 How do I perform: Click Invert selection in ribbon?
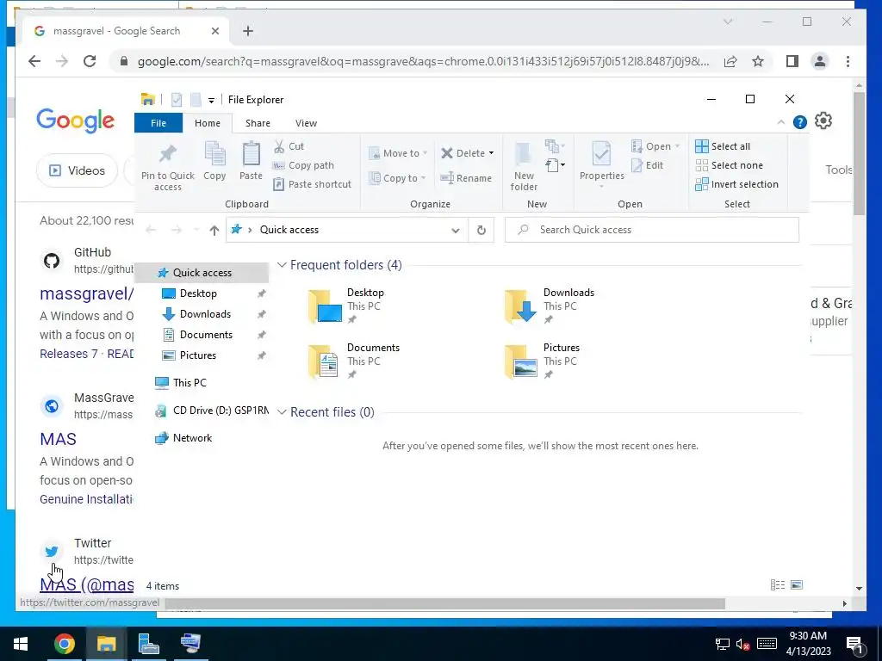(737, 184)
